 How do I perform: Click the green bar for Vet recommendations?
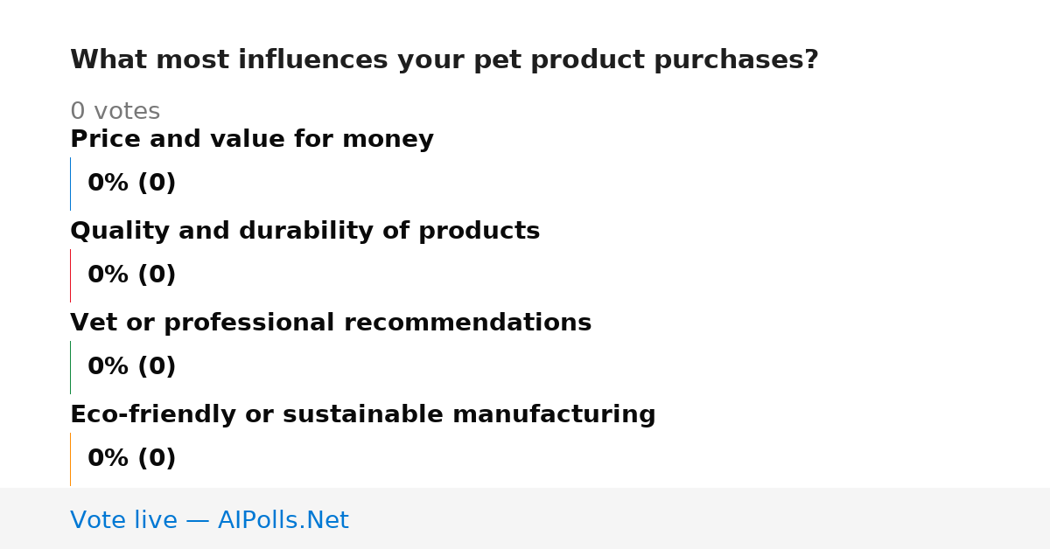pos(71,367)
